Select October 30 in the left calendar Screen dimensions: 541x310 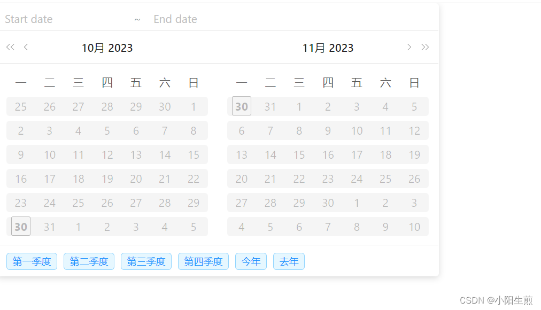[x=21, y=227]
